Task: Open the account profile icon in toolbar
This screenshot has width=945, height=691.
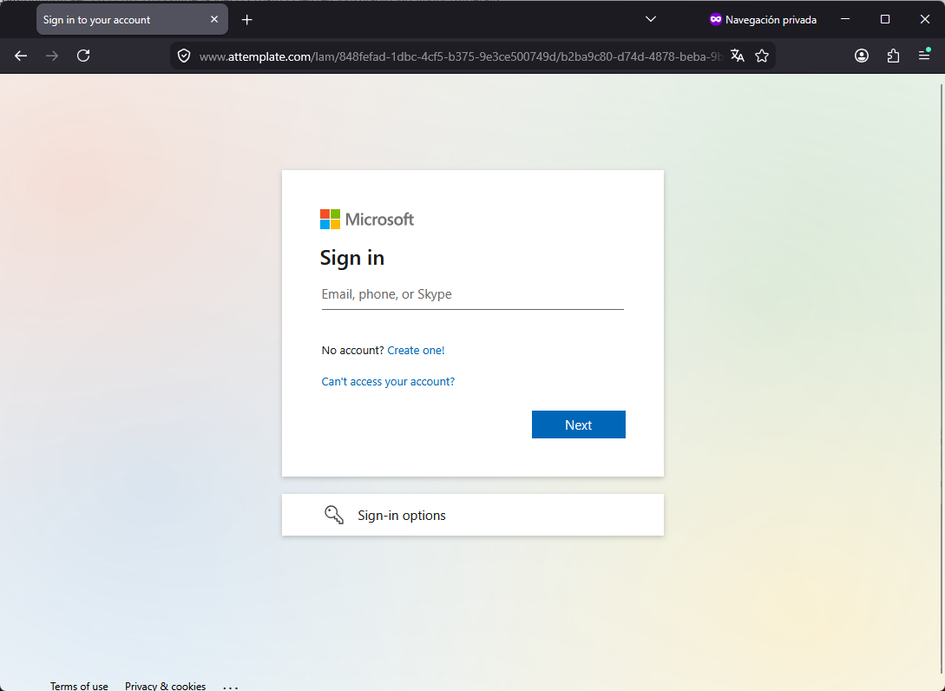Action: pyautogui.click(x=862, y=56)
